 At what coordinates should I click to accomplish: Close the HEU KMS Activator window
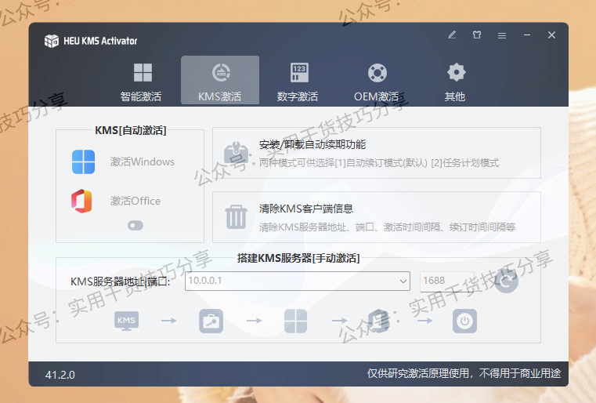click(x=551, y=35)
